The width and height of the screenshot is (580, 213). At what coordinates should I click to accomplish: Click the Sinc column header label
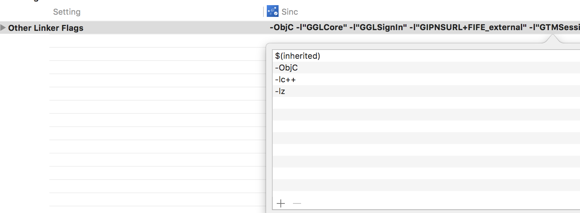[x=290, y=11]
